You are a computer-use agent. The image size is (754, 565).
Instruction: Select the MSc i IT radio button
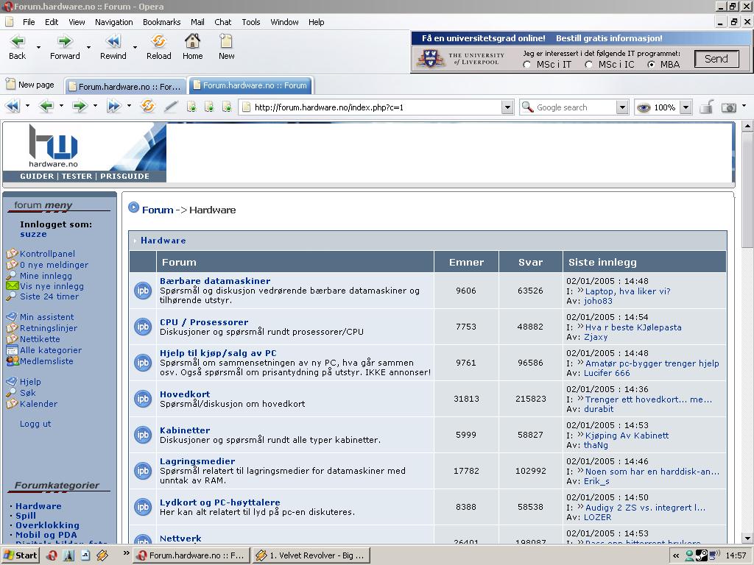tap(527, 65)
